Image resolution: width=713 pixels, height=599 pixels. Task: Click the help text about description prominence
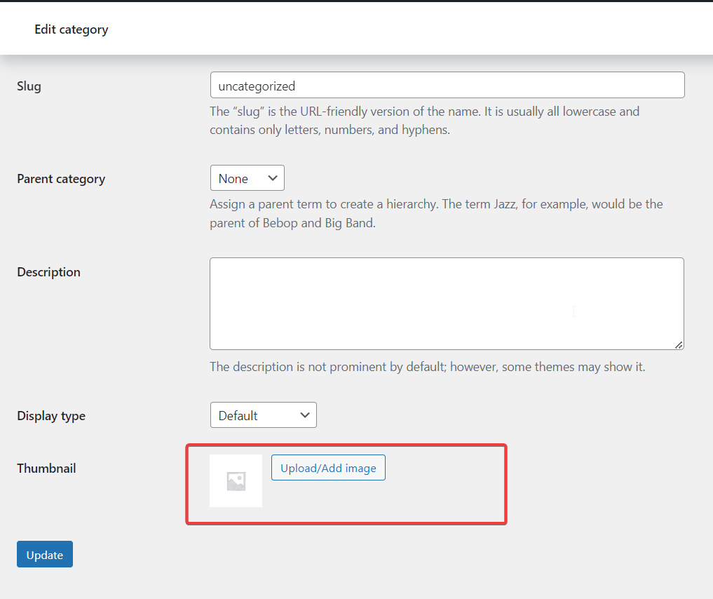427,367
